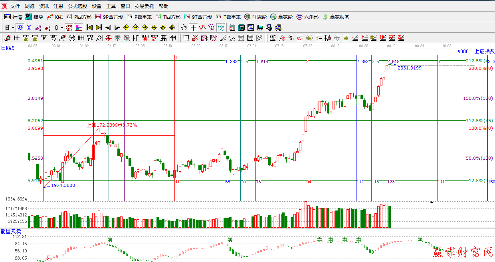Open the calculator icon in toolbar
Viewport: 495px width, 262px height.
tap(241, 28)
